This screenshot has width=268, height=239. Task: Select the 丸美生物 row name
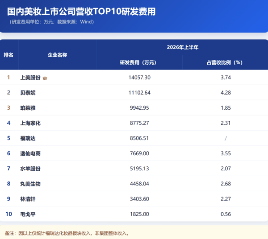[x=30, y=184]
